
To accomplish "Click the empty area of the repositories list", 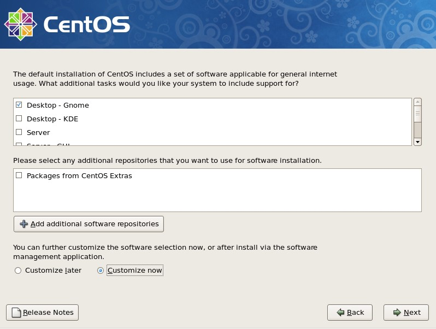I will click(x=219, y=197).
